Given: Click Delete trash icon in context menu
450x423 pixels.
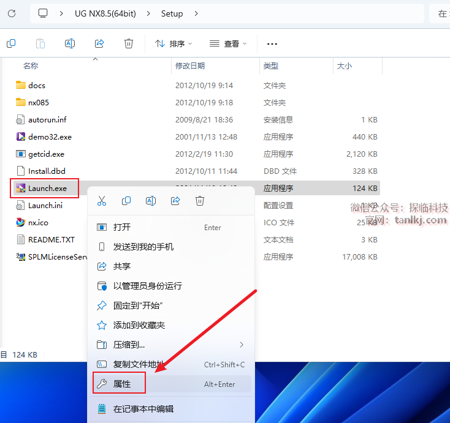Looking at the screenshot, I should point(200,201).
